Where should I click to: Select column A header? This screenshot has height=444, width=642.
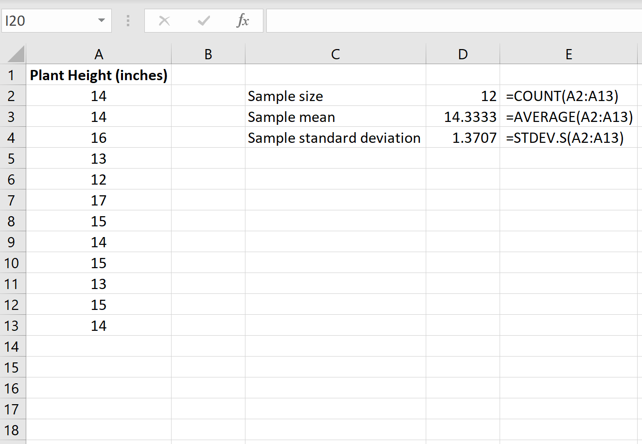click(x=99, y=54)
